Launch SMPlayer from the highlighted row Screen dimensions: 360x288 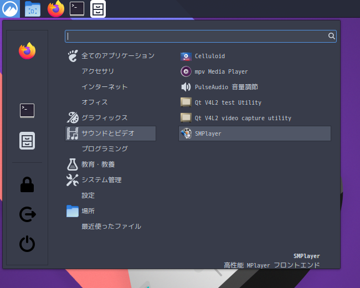(255, 133)
